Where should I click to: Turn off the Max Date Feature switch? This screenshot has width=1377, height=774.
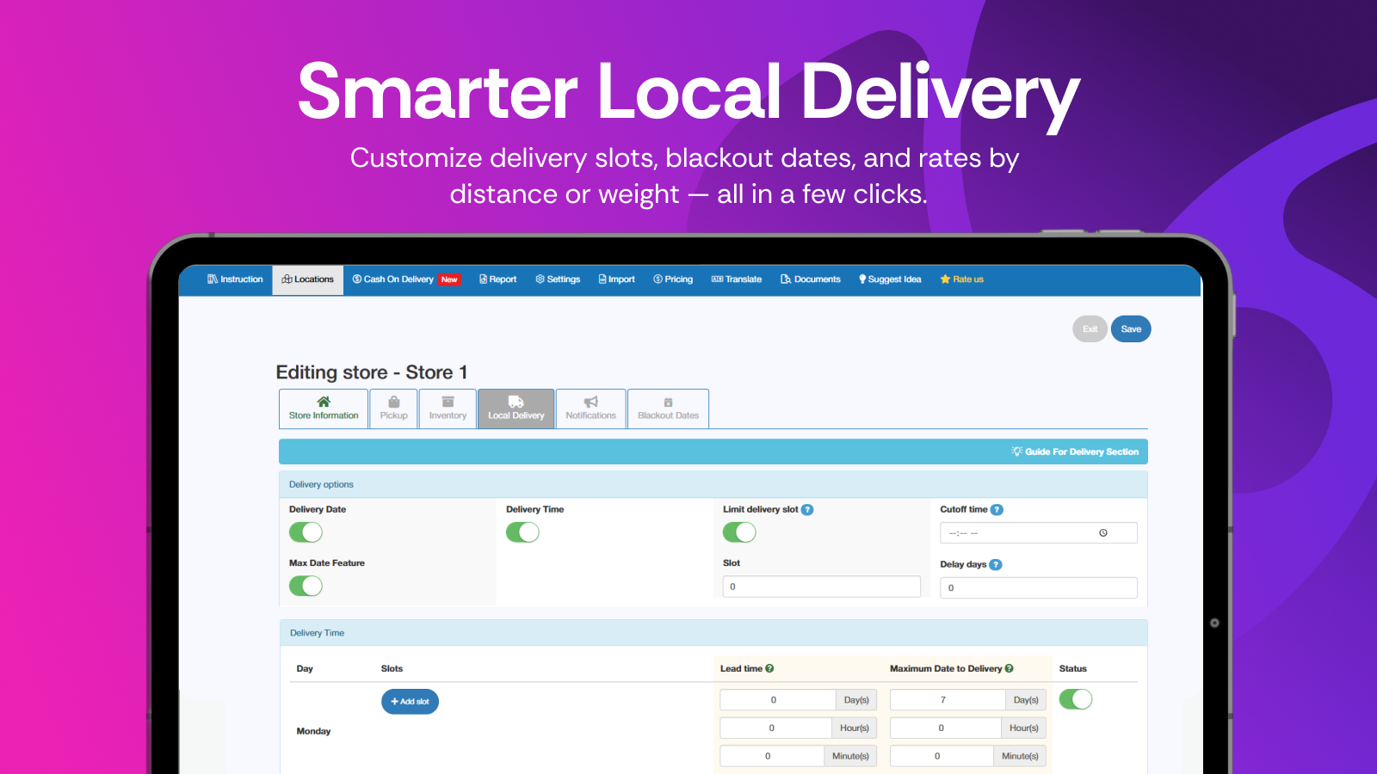coord(306,586)
